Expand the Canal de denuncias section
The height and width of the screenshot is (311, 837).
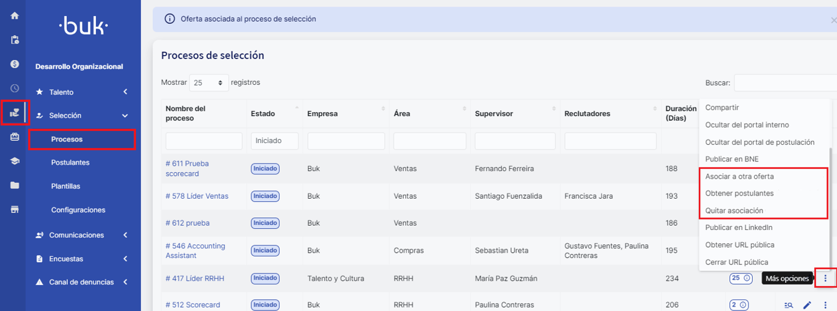(x=82, y=282)
